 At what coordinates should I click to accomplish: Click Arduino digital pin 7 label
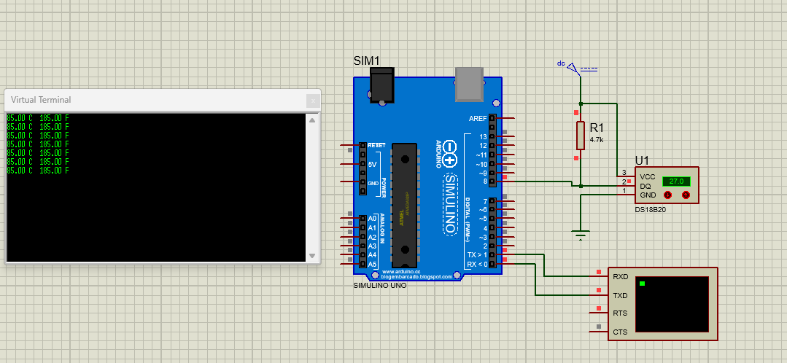pos(485,201)
